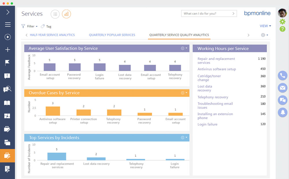Open the Filter dropdown
The width and height of the screenshot is (289, 179).
30,26
